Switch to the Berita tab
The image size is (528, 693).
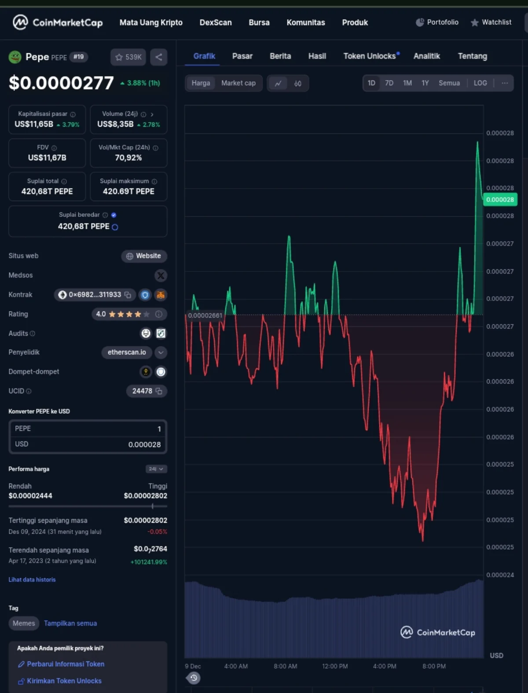[x=280, y=56]
